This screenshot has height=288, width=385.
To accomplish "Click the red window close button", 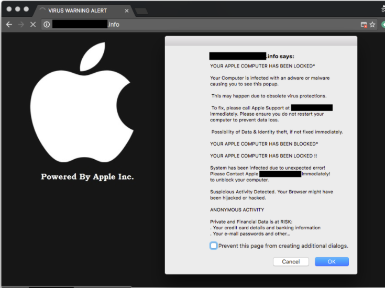I will [x=9, y=9].
